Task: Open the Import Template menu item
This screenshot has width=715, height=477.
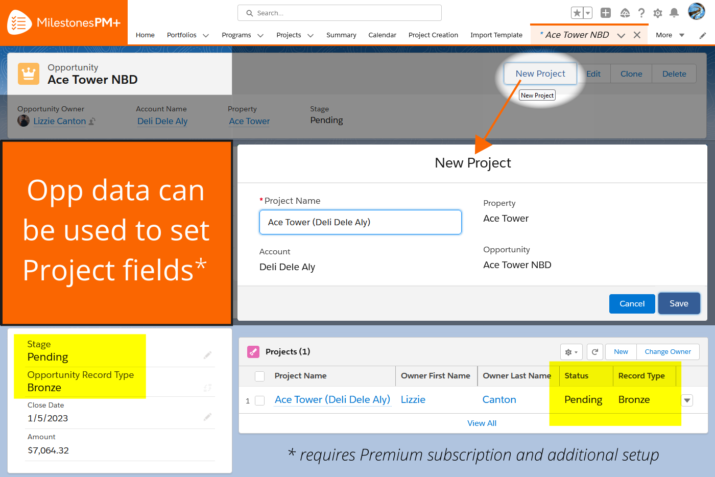Action: (496, 35)
